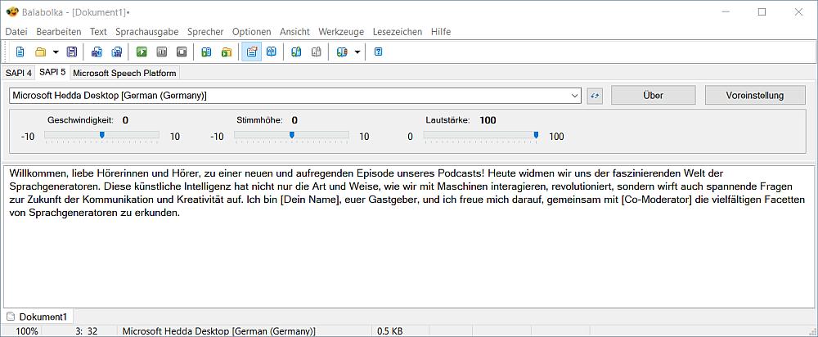The height and width of the screenshot is (337, 818).
Task: Start reading aloud with green play
Action: 142,52
